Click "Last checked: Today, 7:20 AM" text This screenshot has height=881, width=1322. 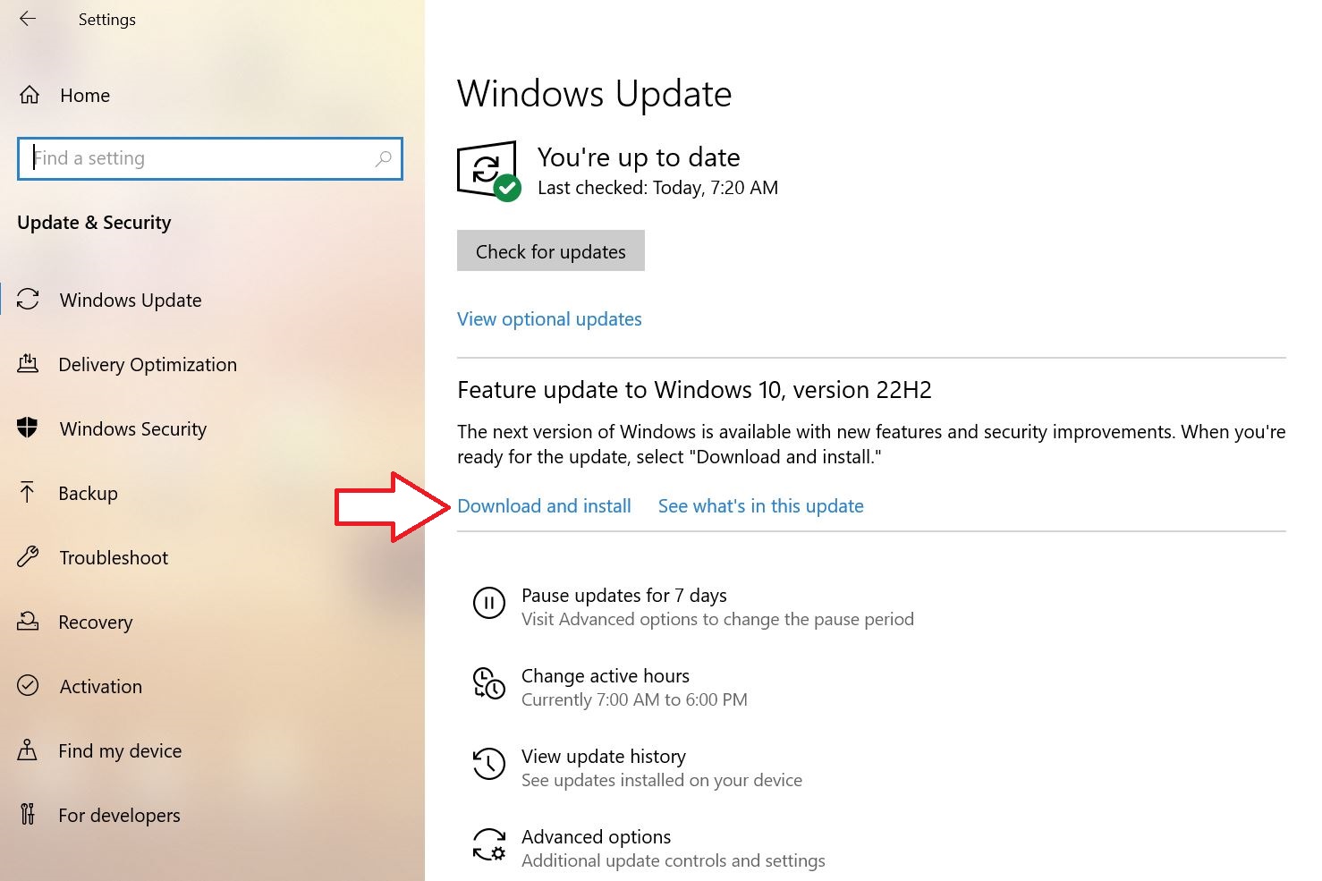coord(657,188)
